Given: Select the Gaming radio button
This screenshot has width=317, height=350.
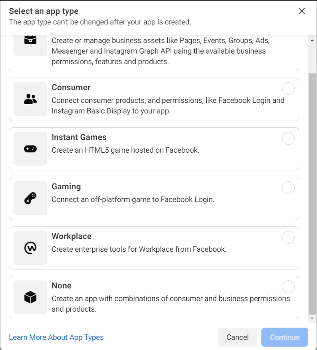Looking at the screenshot, I should pos(288,188).
